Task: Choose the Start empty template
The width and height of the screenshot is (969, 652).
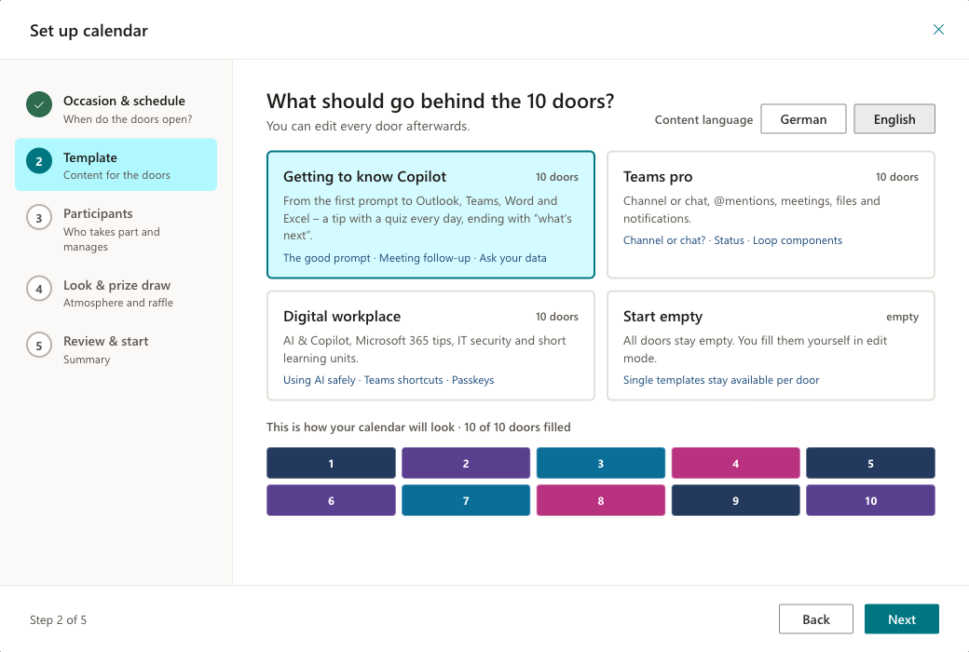Action: (x=771, y=346)
